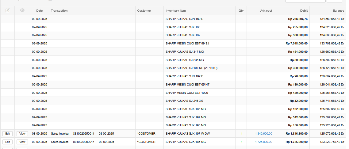Click balance 134.559.563,18 Dr

pyautogui.click(x=332, y=19)
